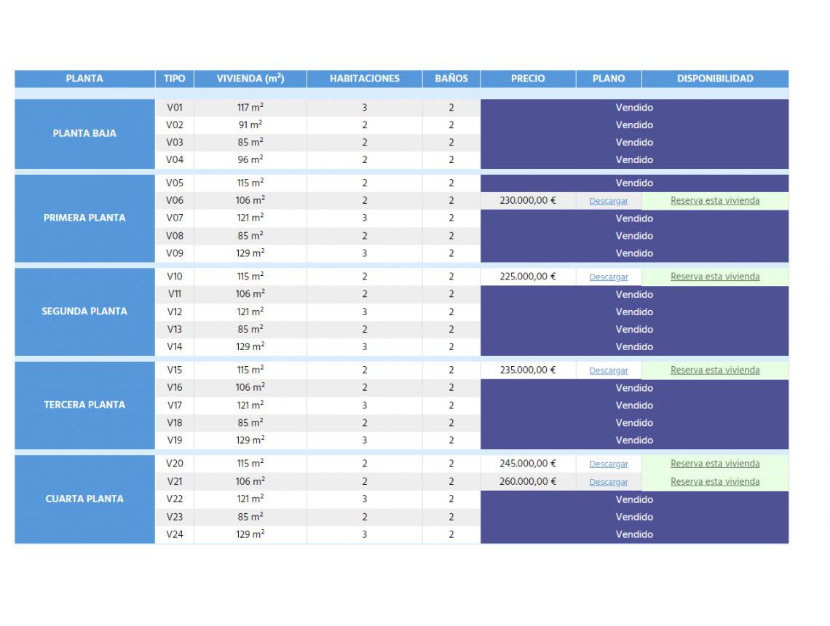This screenshot has height=626, width=830.
Task: Select the Vendido cell for V01
Action: coord(634,108)
